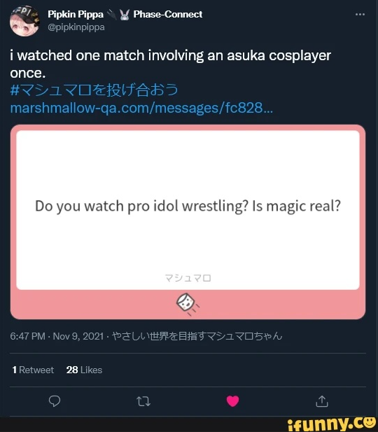
Task: Click the マシュマロ label in the card
Action: pos(188,278)
